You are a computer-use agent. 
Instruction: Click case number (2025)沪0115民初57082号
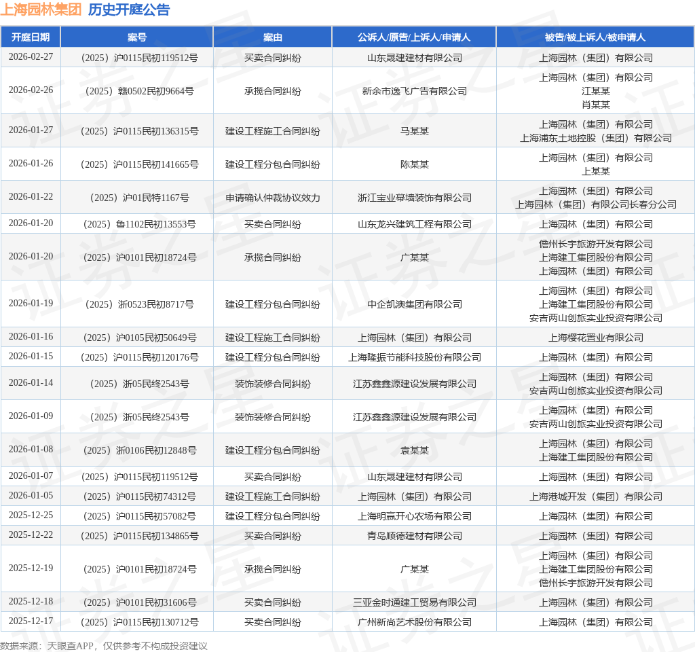[140, 516]
